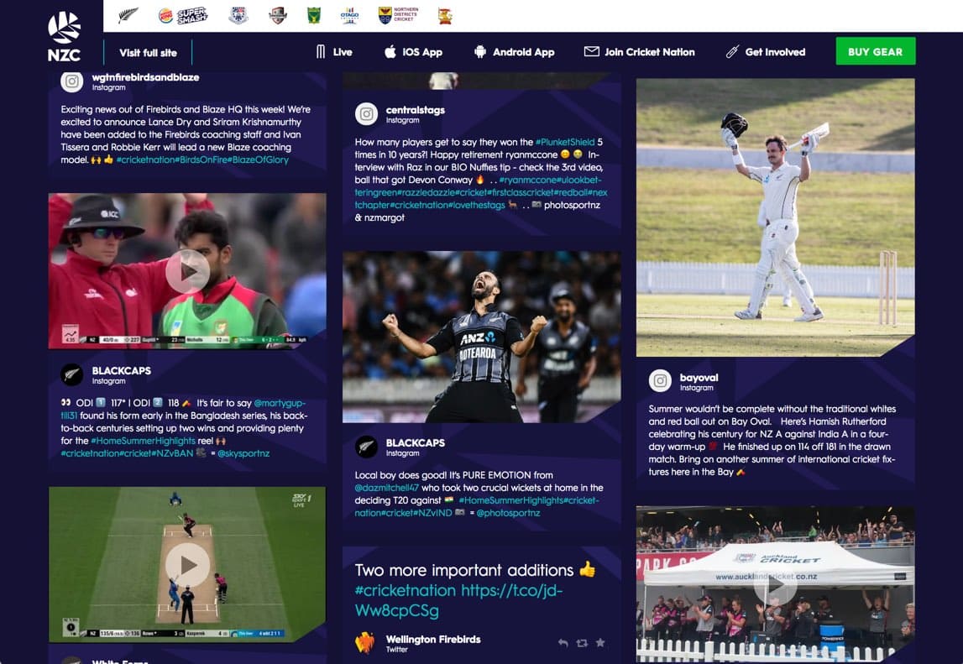Viewport: 963px width, 664px height.
Task: Click the @dazmitchell47 mention
Action: pyautogui.click(x=386, y=488)
